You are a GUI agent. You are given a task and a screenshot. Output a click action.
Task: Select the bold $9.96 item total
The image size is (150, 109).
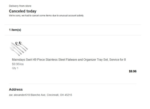click(x=133, y=71)
